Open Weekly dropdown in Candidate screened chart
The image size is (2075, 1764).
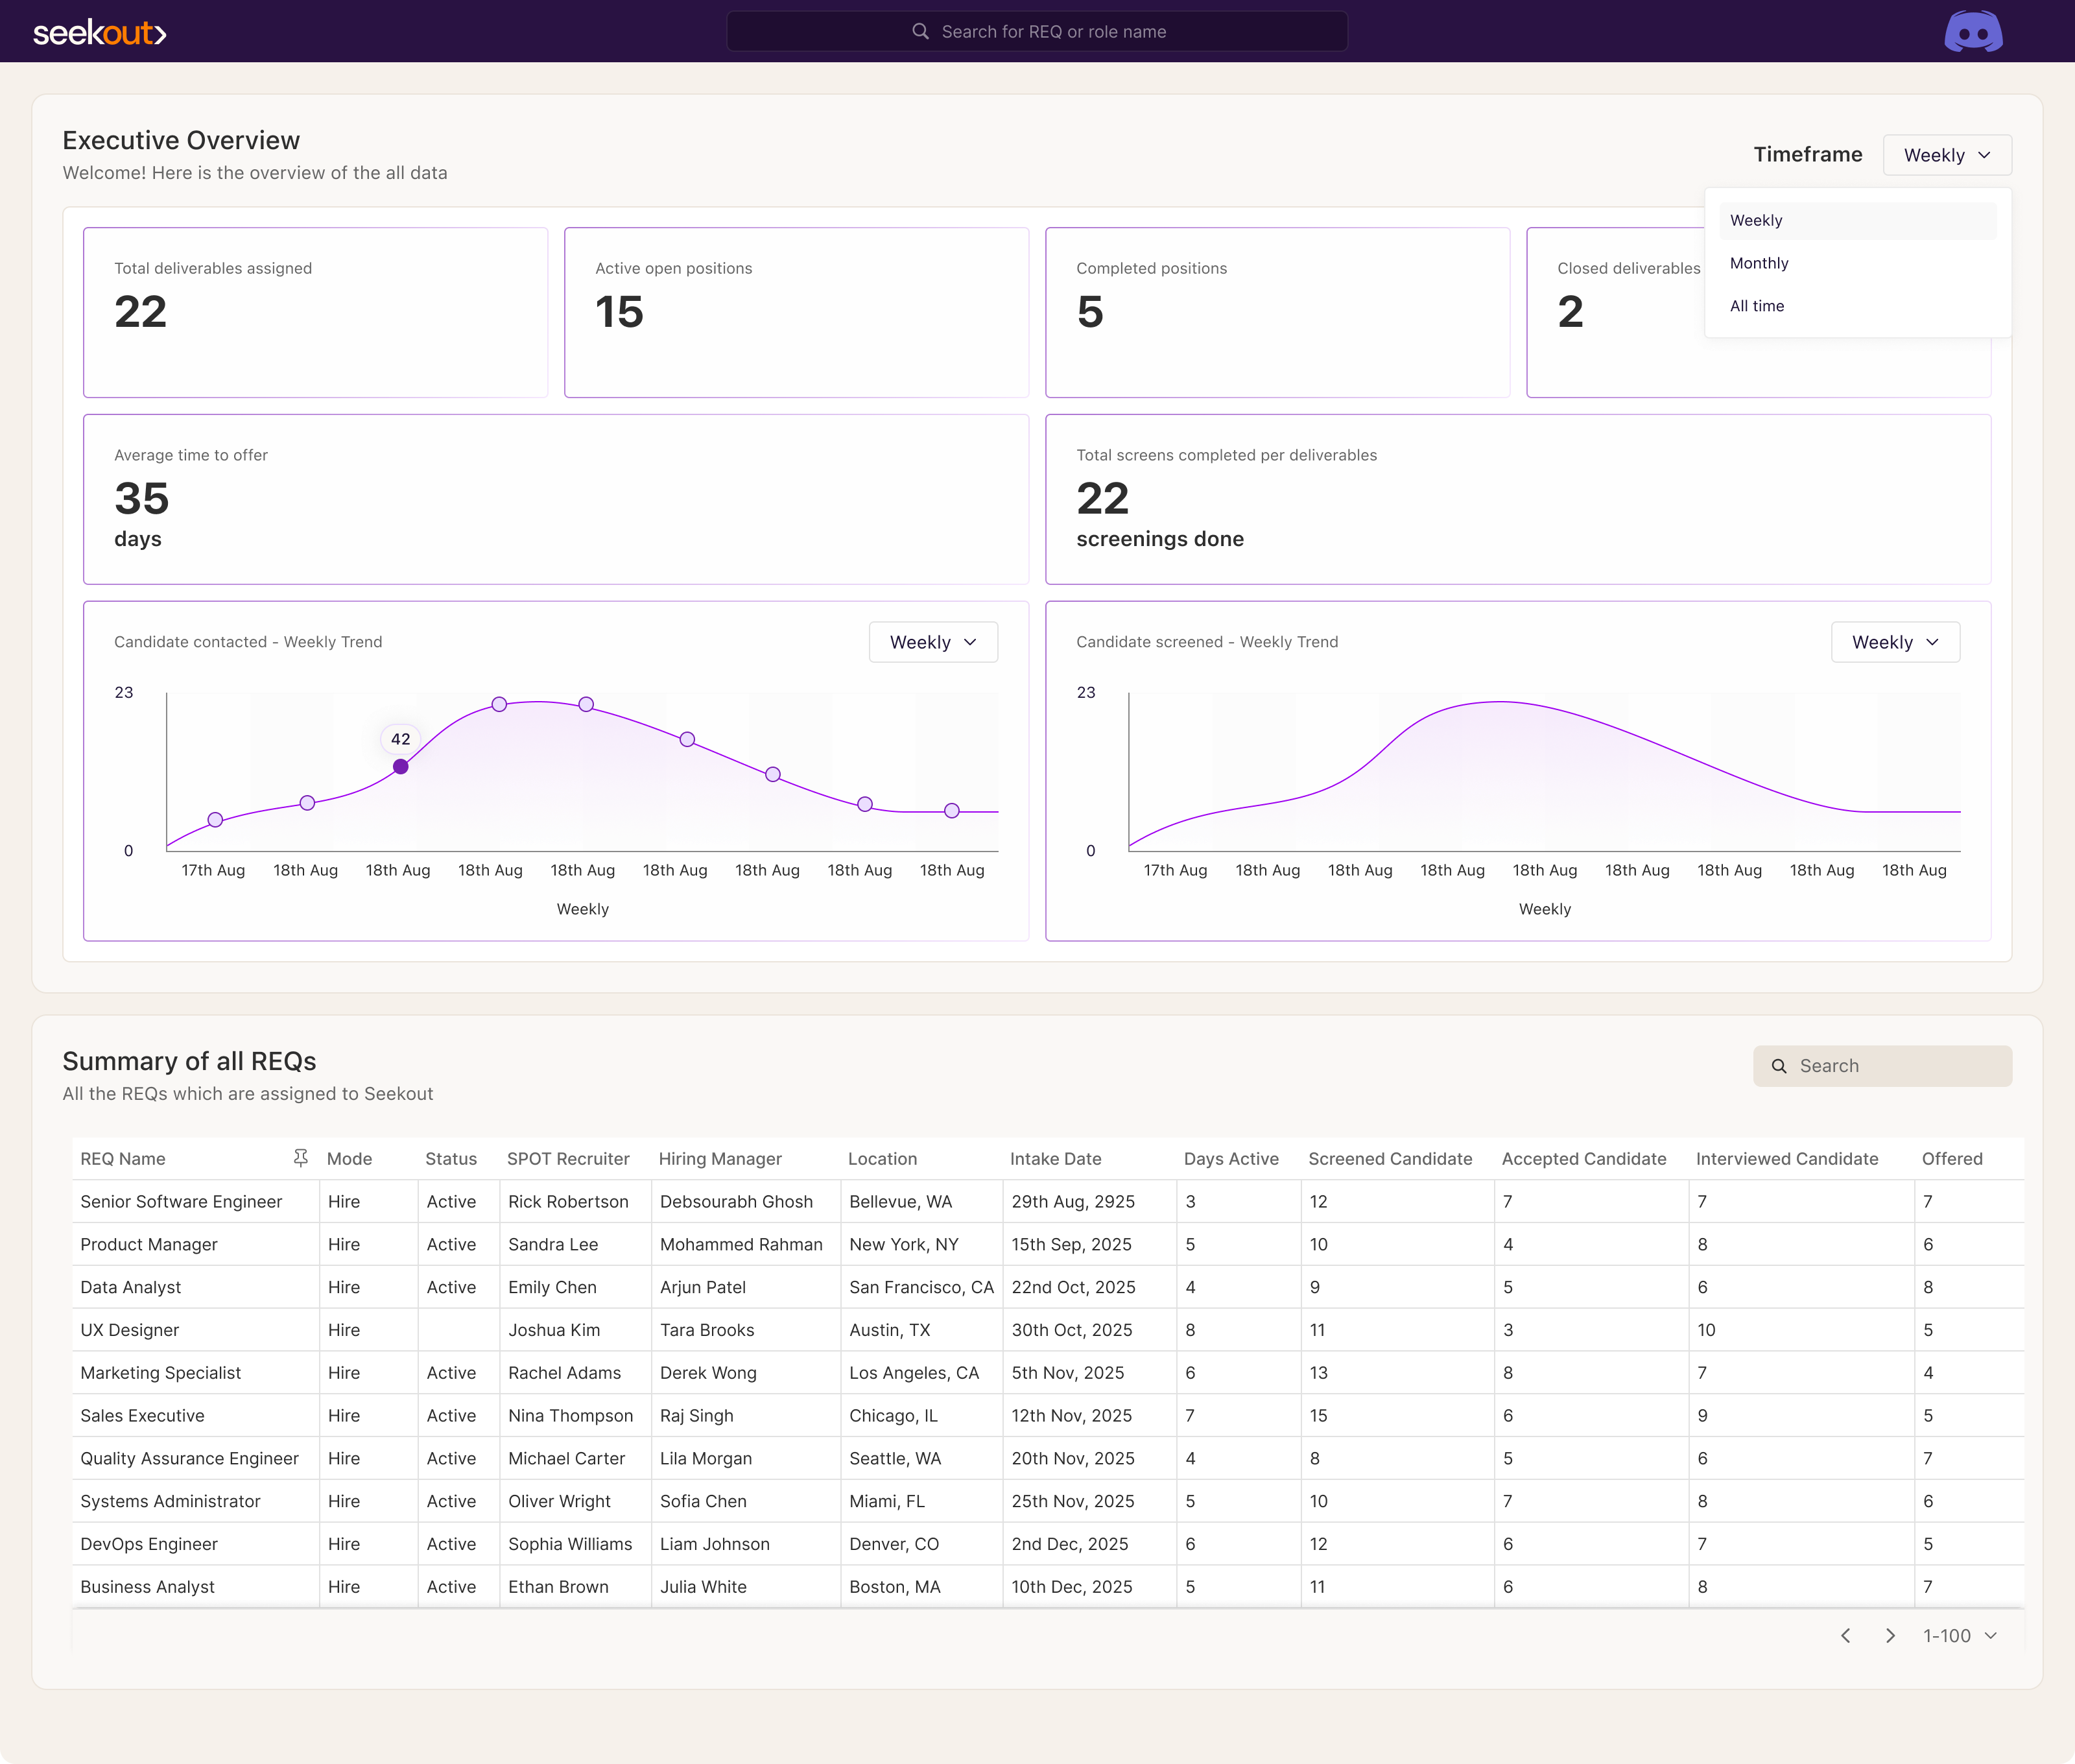(1895, 642)
